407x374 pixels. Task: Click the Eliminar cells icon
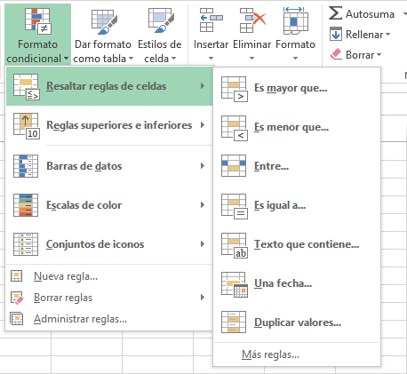252,20
